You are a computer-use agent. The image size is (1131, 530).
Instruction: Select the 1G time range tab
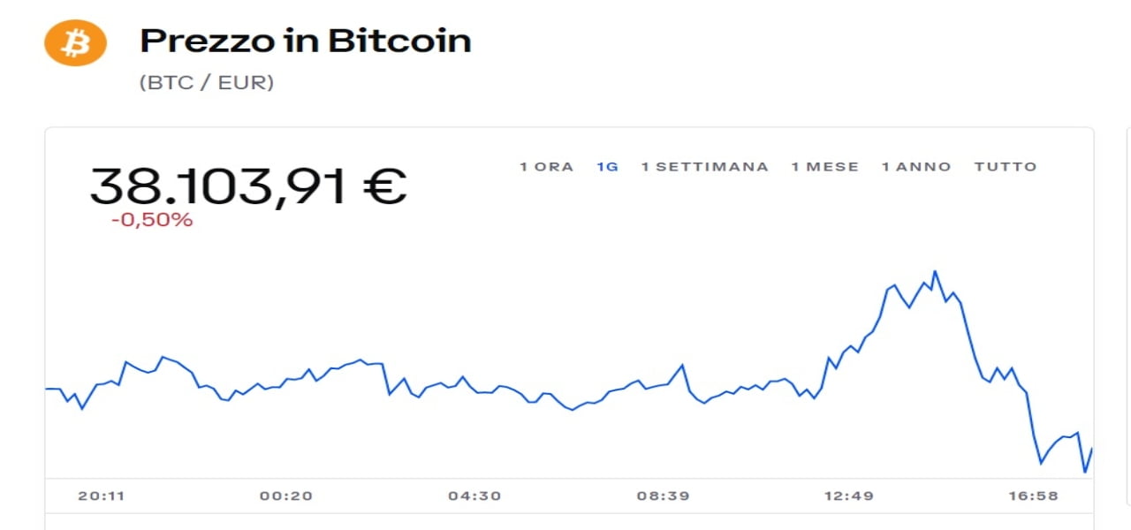[607, 167]
